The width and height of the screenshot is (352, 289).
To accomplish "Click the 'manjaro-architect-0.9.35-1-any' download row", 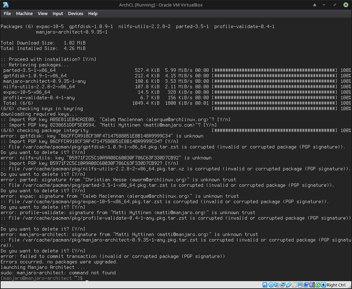I will [x=177, y=81].
